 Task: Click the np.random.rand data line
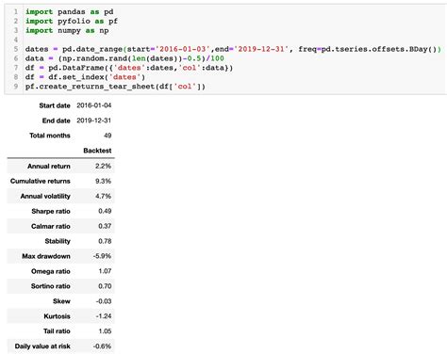[124, 58]
